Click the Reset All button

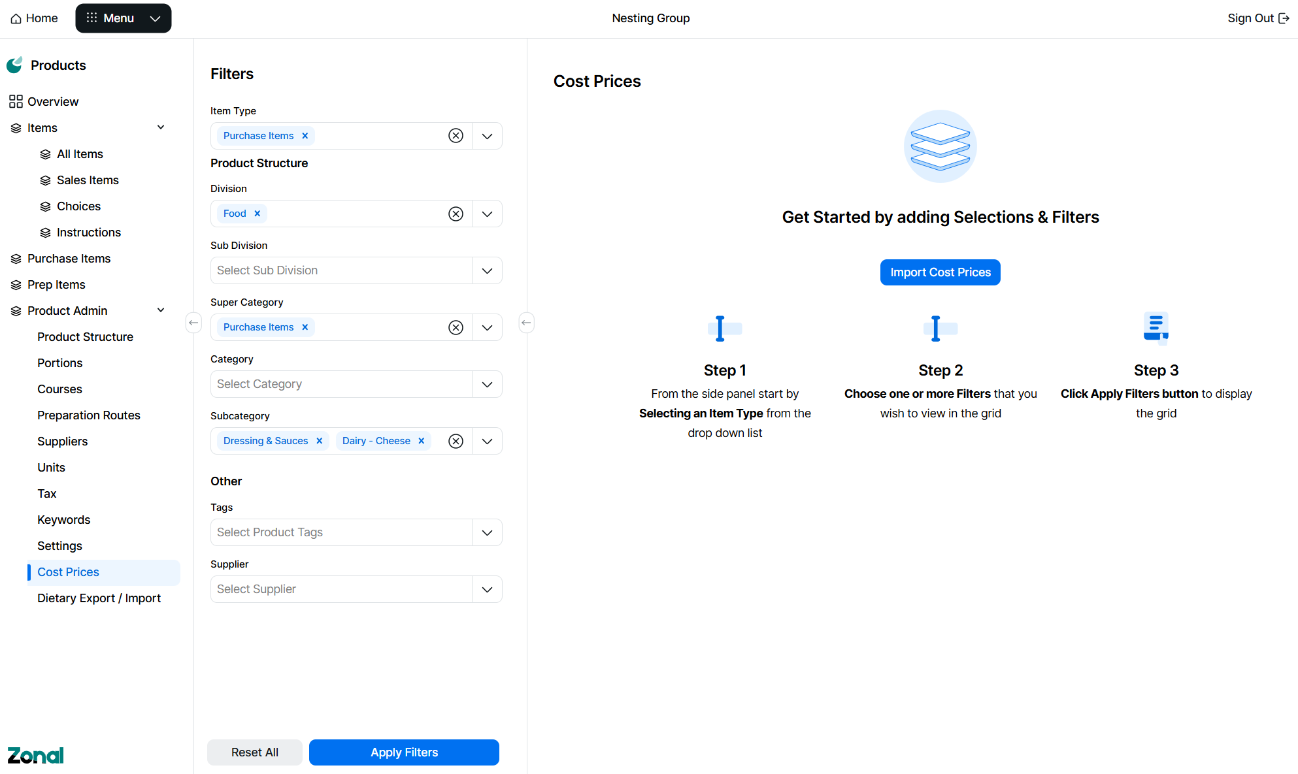tap(255, 752)
